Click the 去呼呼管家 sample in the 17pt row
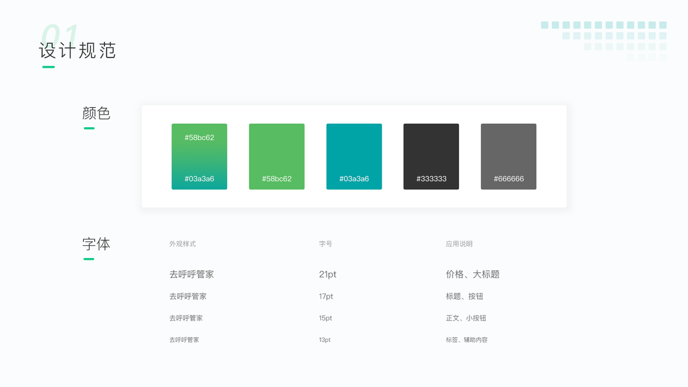Viewport: 688px width, 387px height. 188,296
